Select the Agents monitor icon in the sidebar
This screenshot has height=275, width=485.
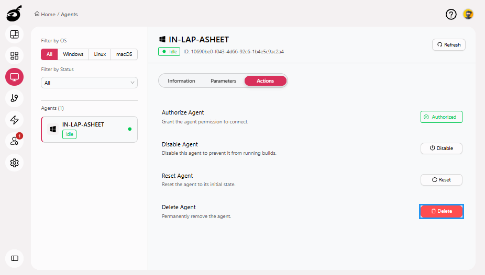coord(14,77)
